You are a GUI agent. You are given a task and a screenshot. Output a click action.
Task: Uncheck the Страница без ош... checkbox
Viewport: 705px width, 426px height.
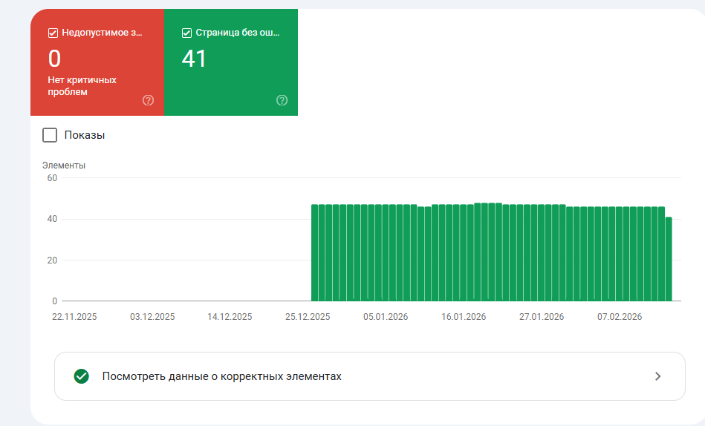pyautogui.click(x=186, y=33)
